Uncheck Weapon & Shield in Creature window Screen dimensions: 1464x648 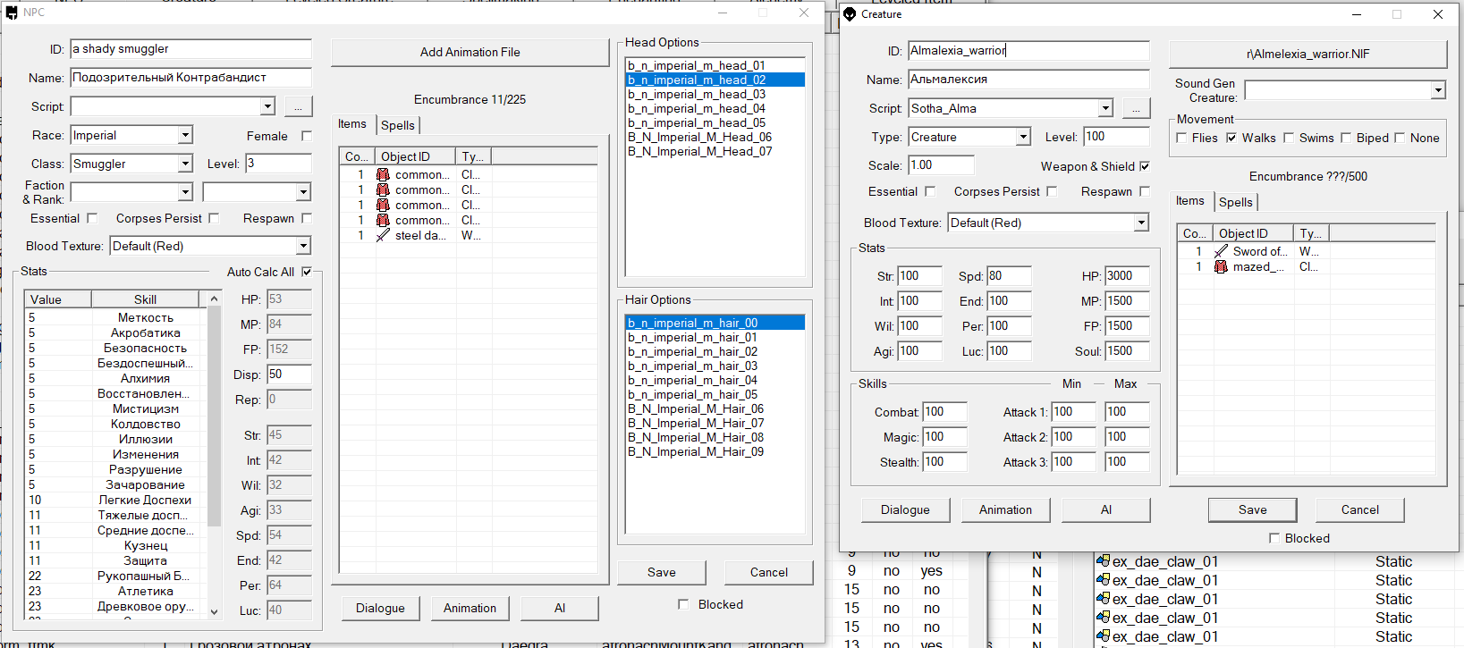click(x=1145, y=166)
